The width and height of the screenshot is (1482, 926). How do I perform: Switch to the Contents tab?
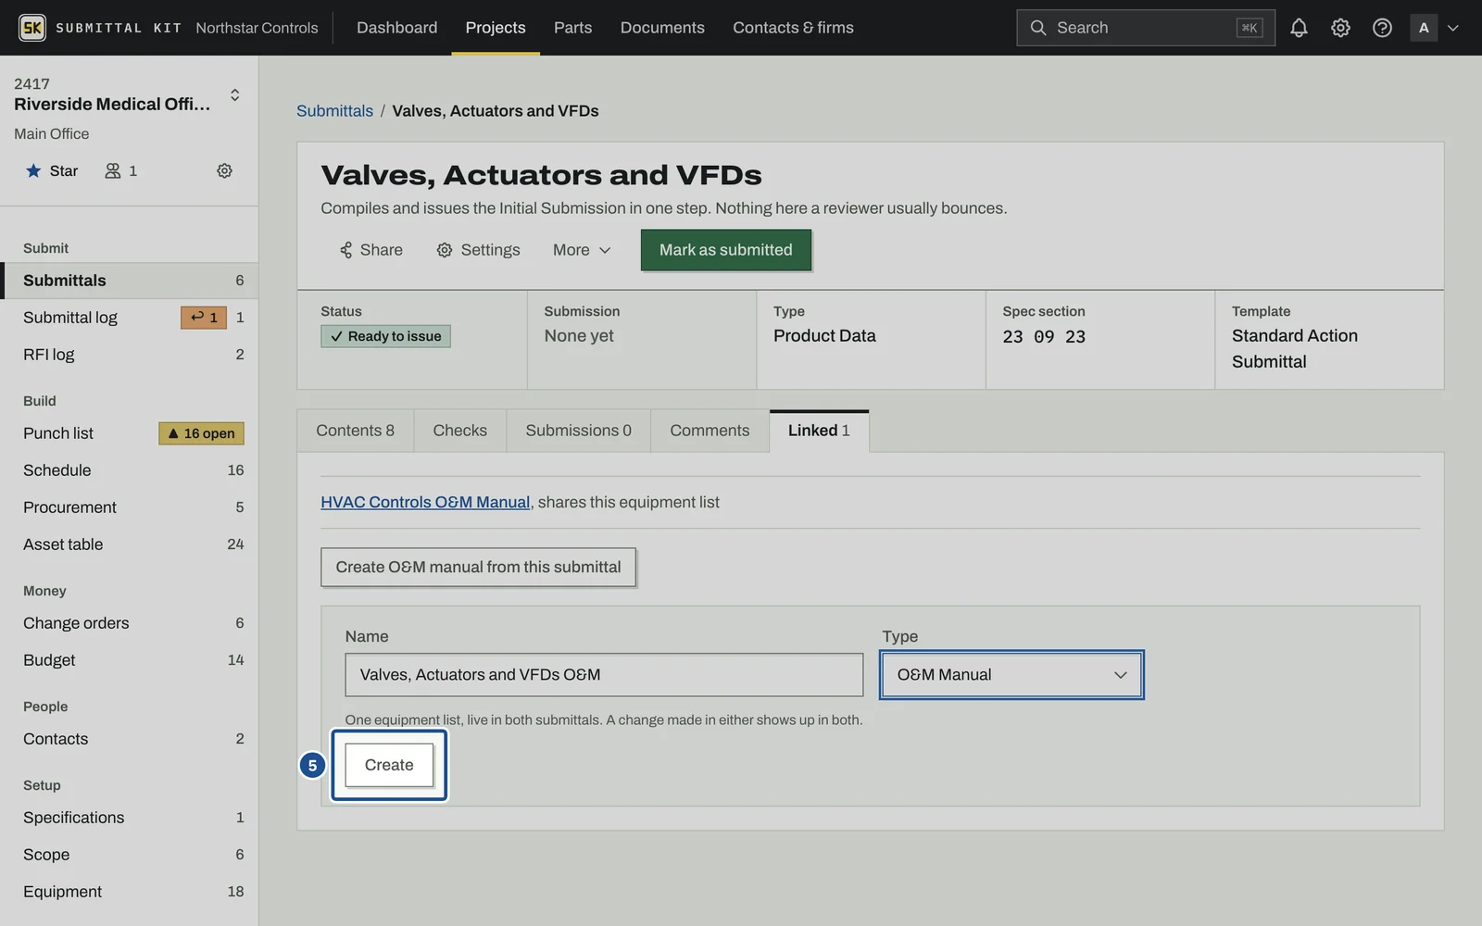[x=355, y=431]
